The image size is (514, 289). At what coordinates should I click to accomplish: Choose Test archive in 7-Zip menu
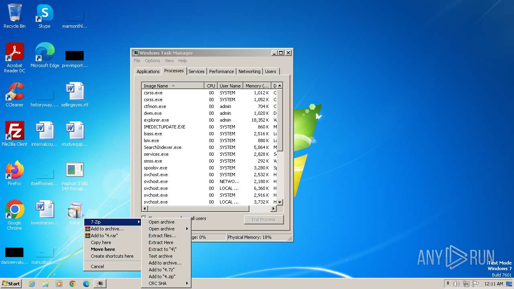click(166, 256)
